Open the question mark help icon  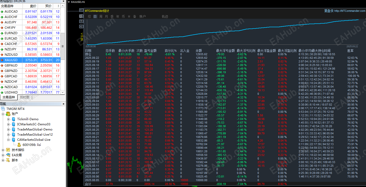coord(81,21)
